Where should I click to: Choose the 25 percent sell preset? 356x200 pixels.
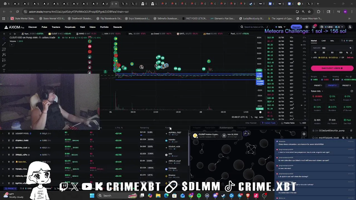(x=323, y=52)
